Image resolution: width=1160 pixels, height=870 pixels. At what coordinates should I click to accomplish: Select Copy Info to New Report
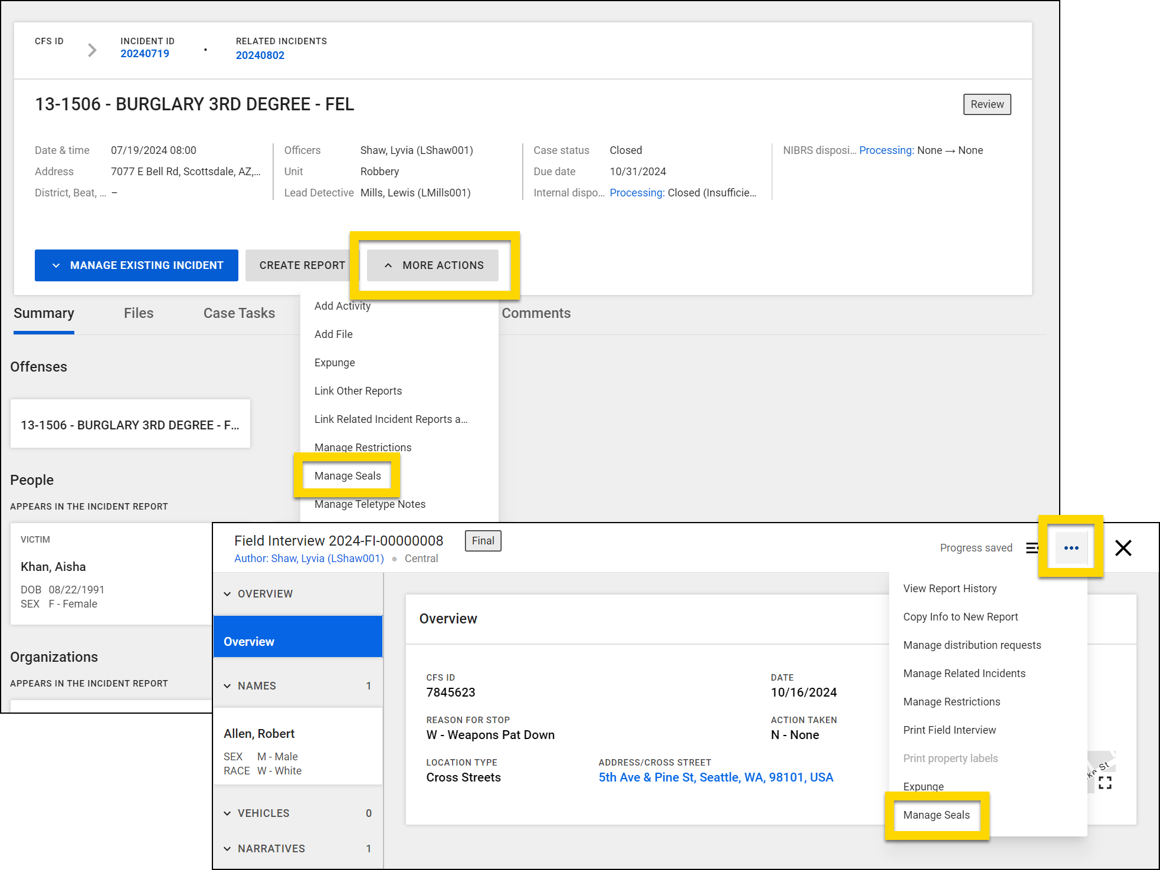coord(988,617)
